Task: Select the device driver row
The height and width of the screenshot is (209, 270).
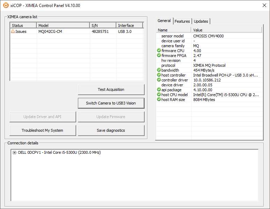Action: click(209, 85)
